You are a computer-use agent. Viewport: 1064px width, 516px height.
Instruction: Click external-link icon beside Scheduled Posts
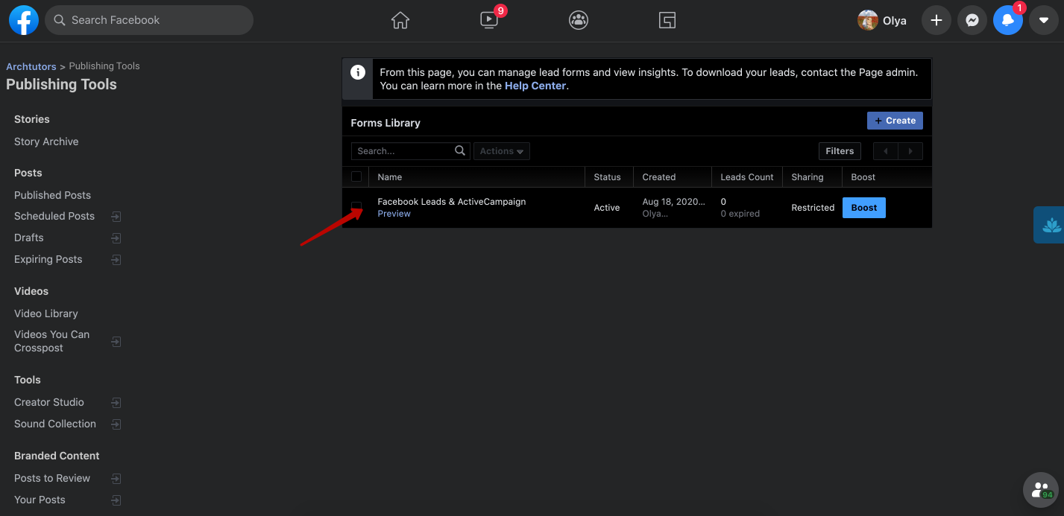tap(116, 217)
